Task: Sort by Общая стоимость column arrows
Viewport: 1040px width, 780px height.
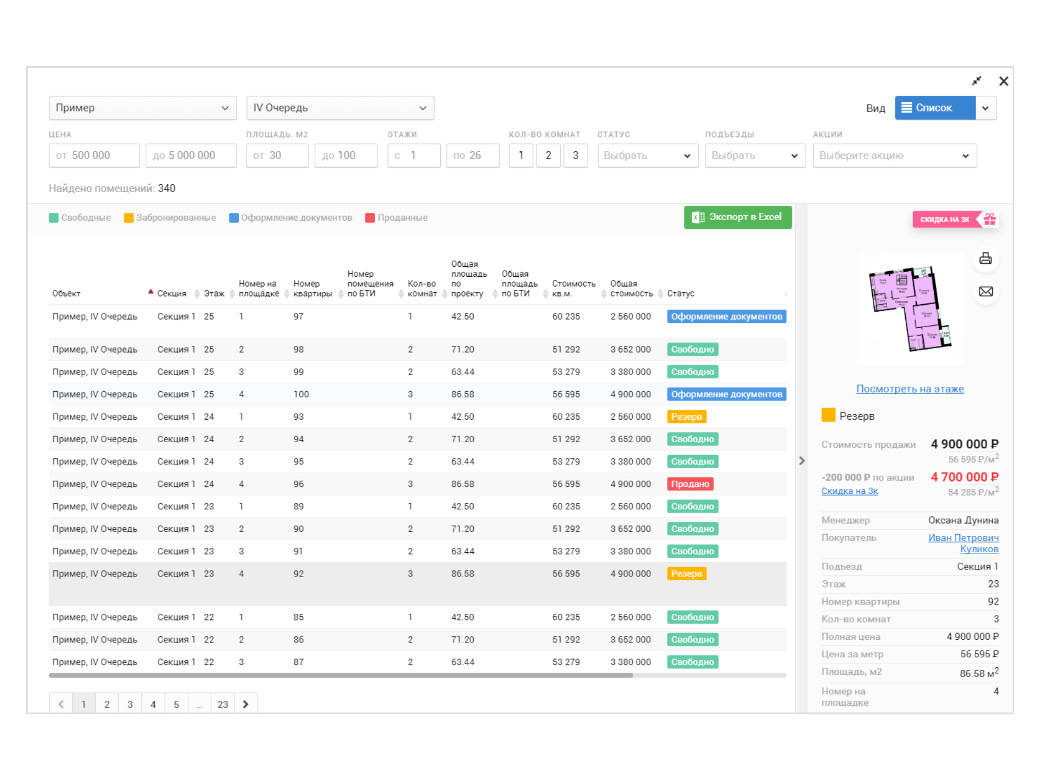Action: (660, 294)
